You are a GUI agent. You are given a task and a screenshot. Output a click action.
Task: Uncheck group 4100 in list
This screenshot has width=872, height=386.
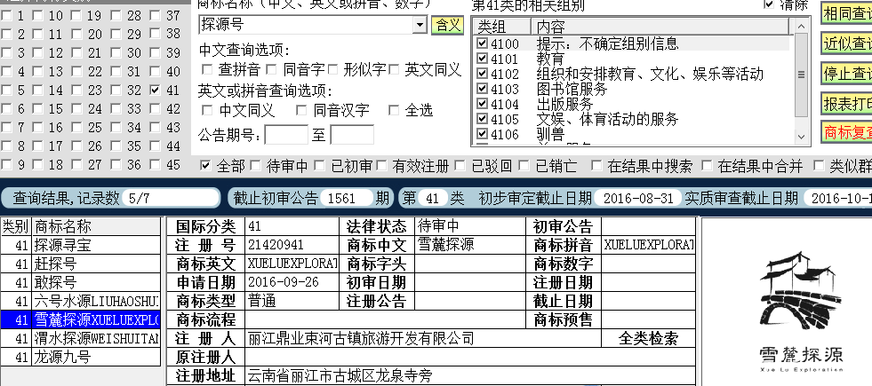point(482,43)
